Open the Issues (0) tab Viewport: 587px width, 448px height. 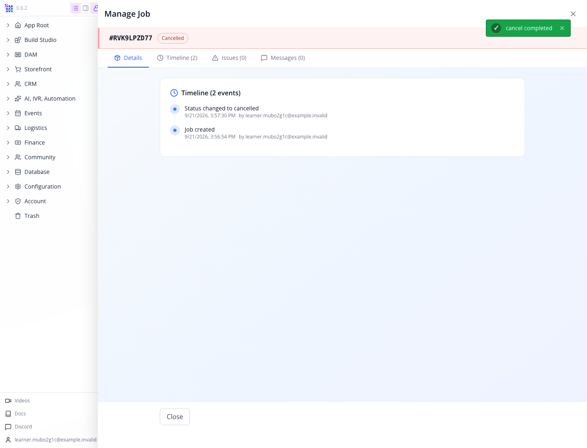pyautogui.click(x=229, y=58)
